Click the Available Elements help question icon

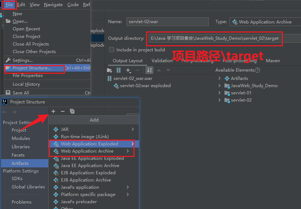[x=257, y=70]
